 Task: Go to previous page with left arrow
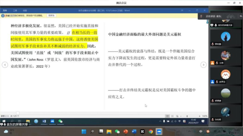5,65
